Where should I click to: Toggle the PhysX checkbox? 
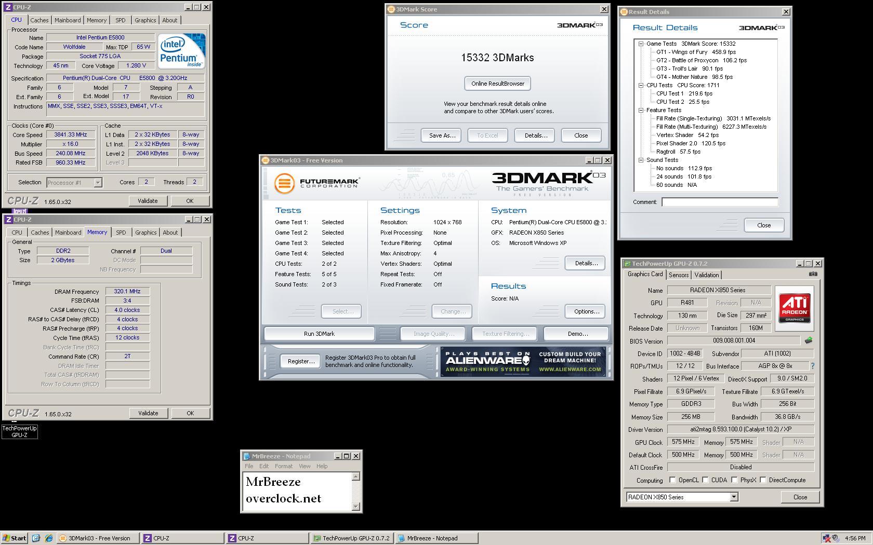pos(734,480)
